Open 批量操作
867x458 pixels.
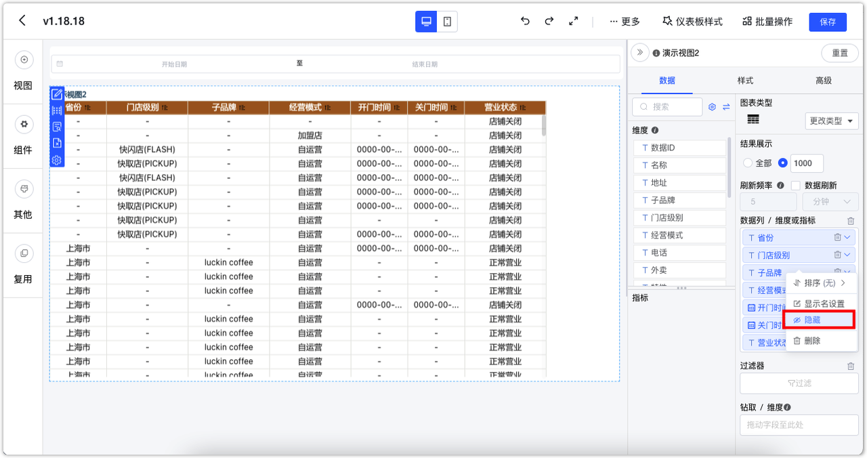(767, 22)
